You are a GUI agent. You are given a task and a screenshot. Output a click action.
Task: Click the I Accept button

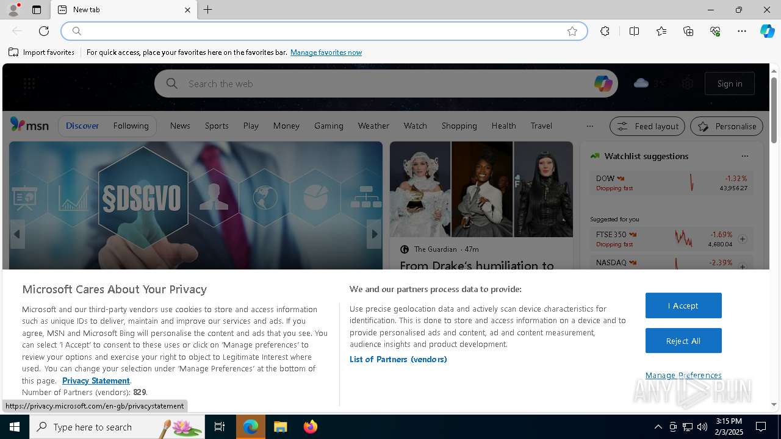tap(683, 305)
